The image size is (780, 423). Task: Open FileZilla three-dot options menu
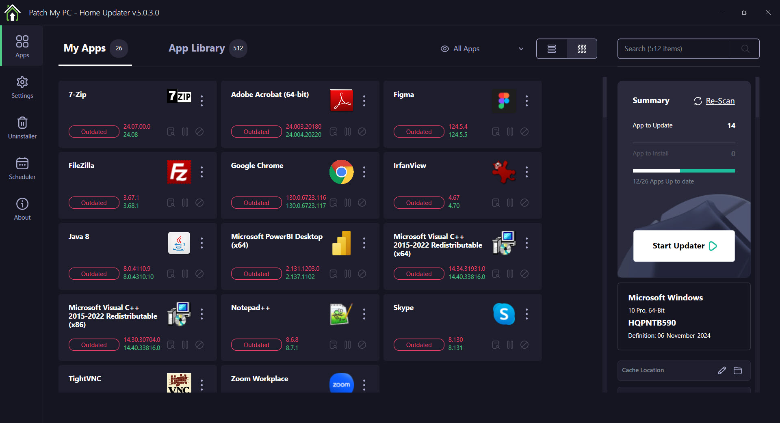(201, 172)
